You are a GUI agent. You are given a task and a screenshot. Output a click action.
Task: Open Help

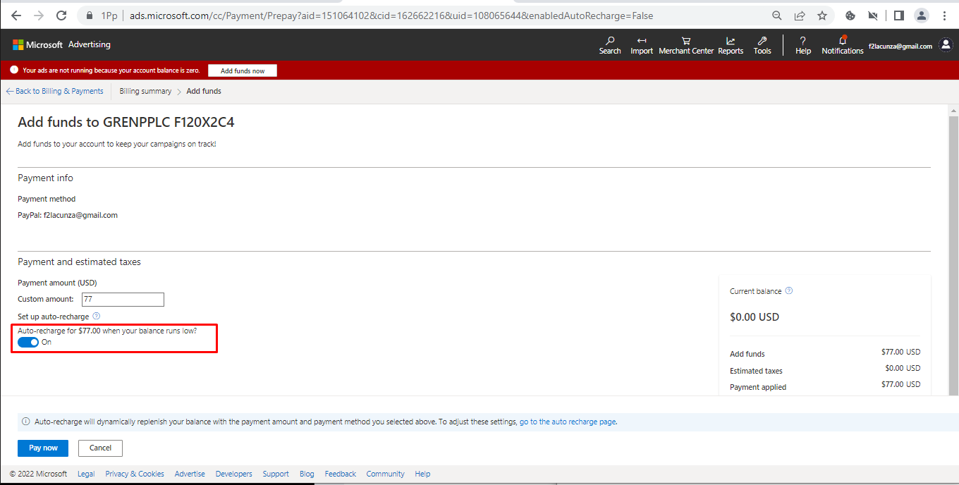(x=803, y=45)
